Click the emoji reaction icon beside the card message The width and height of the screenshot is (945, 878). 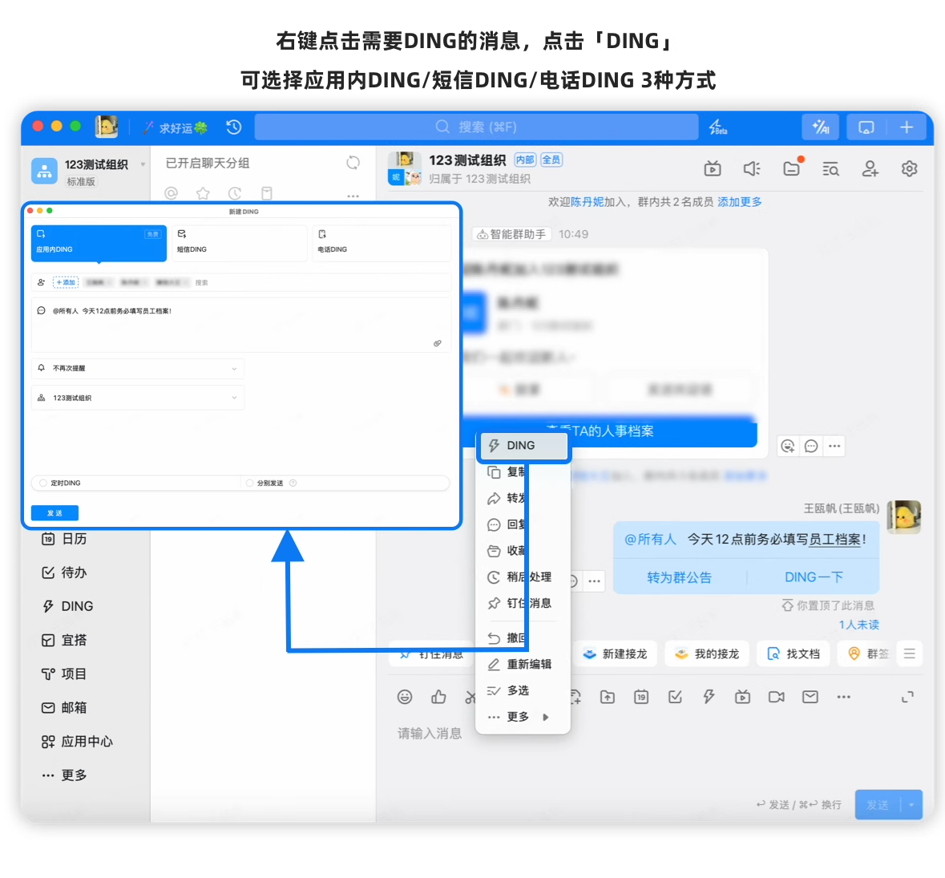(788, 447)
